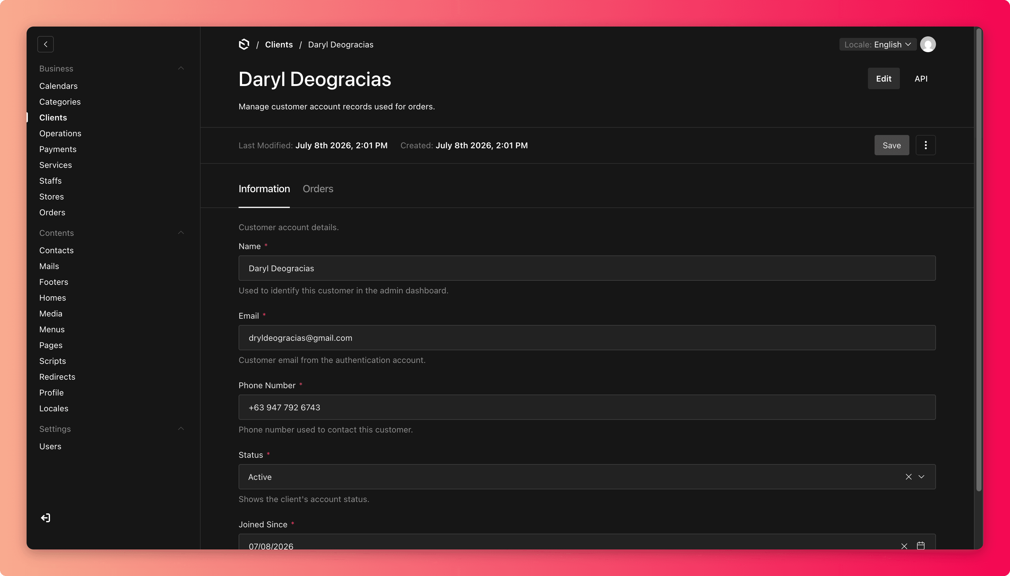Click the 'Customer account details.' text
Viewport: 1010px width, 576px height.
coord(288,228)
